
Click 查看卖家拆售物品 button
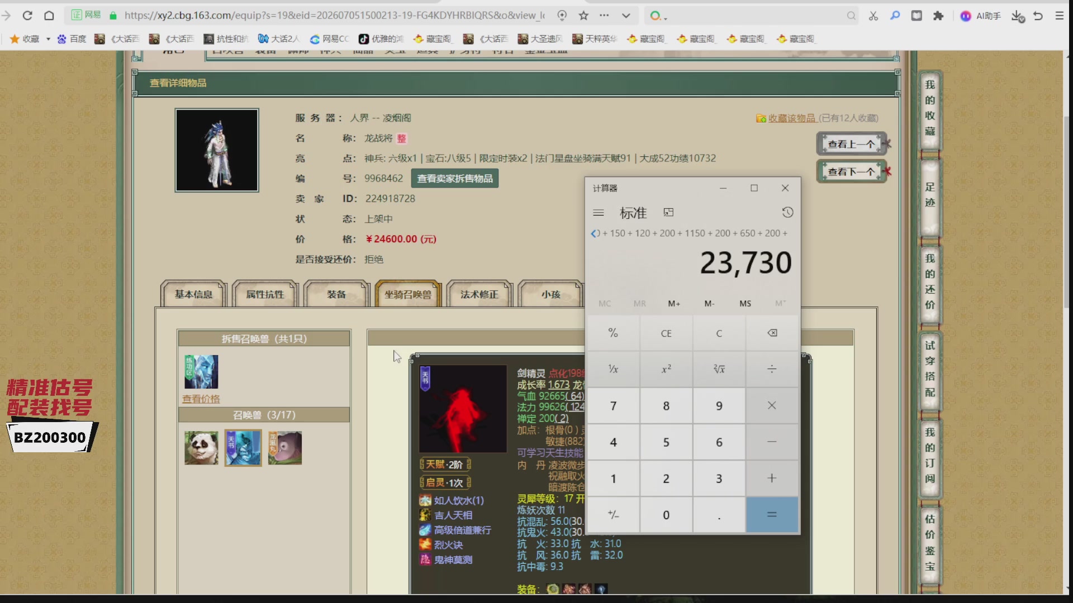(455, 179)
